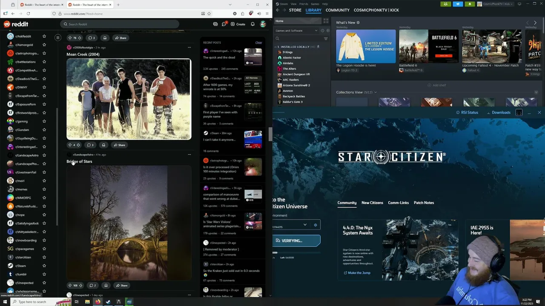Favorite r/AskReddit with star
This screenshot has width=545, height=306.
[44, 36]
